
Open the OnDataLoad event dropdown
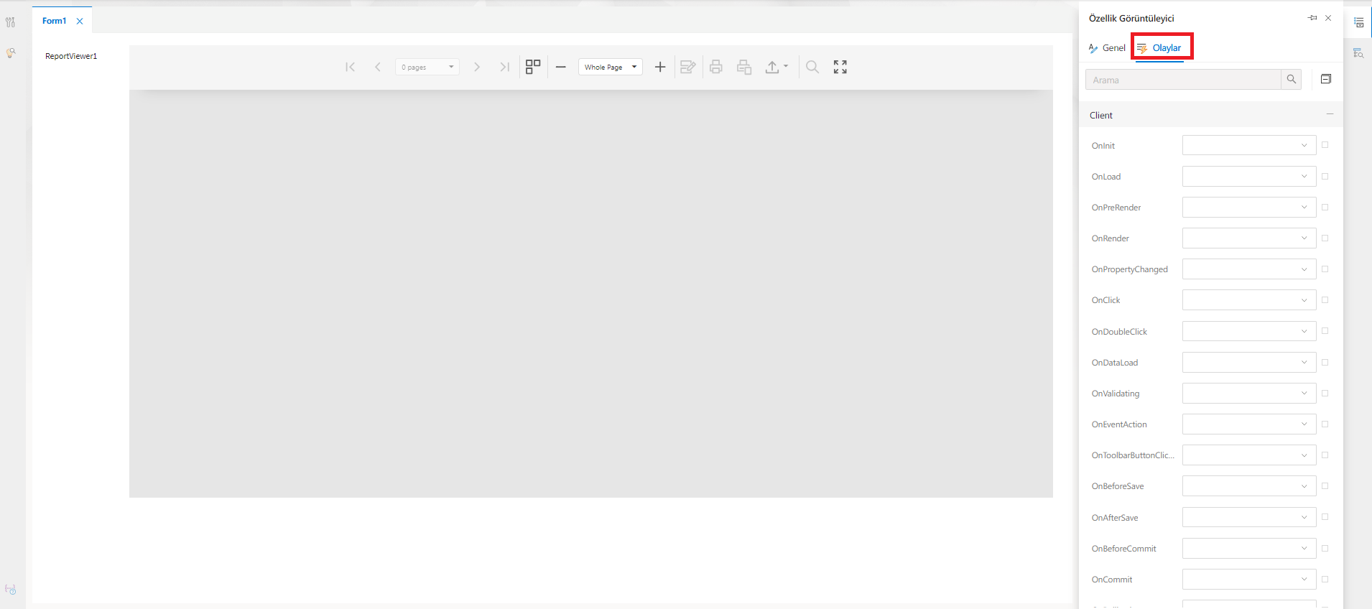(1249, 362)
